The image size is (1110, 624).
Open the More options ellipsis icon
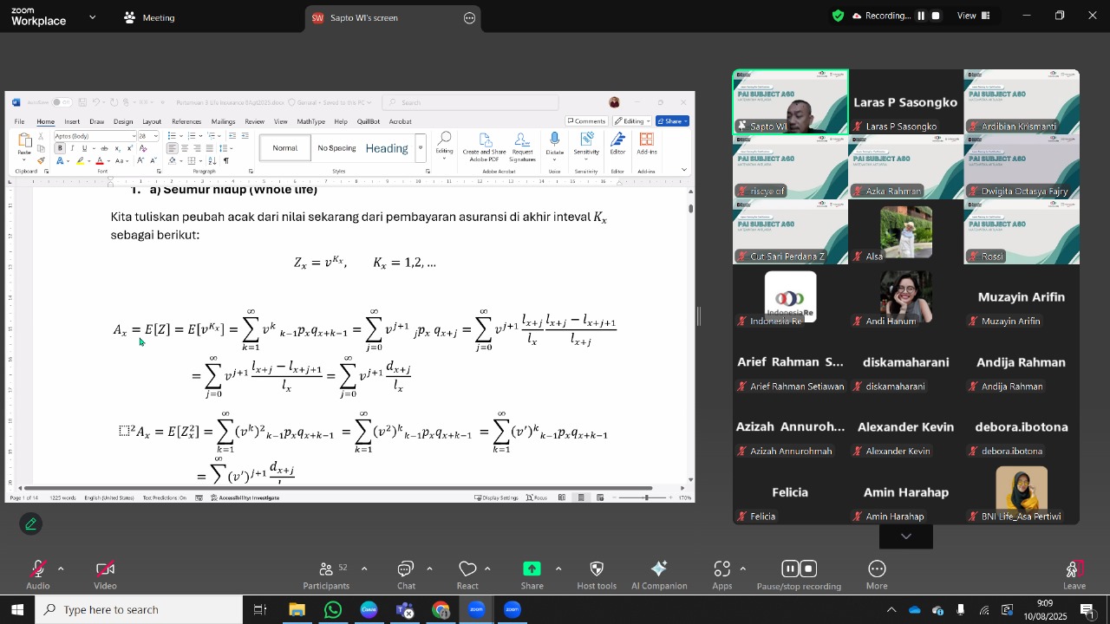877,575
